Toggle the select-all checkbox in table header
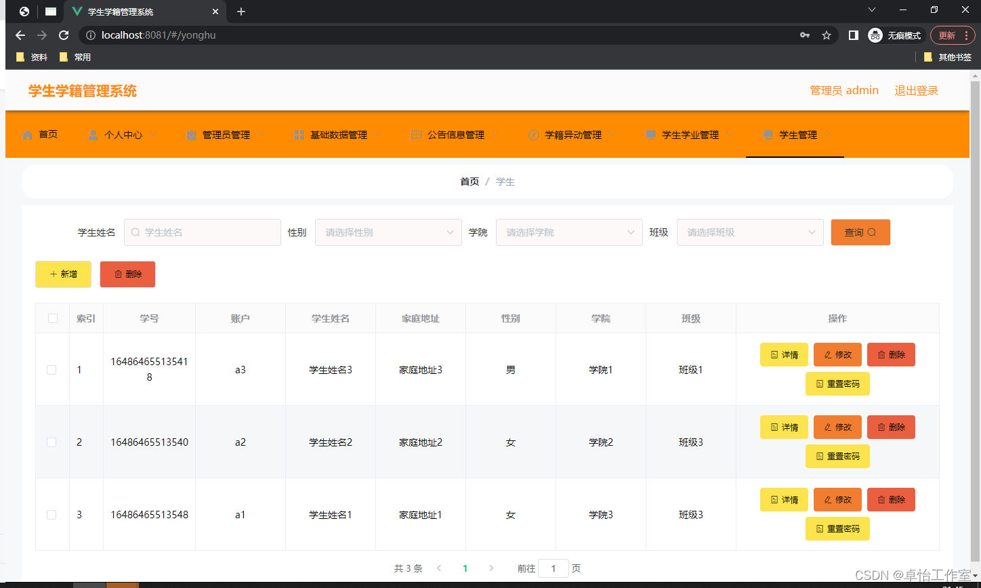 click(53, 318)
